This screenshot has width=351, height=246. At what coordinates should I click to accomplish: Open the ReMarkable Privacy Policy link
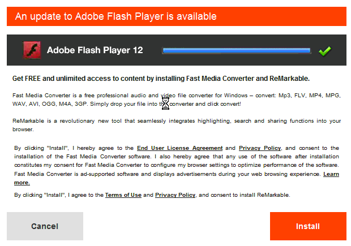click(x=175, y=195)
